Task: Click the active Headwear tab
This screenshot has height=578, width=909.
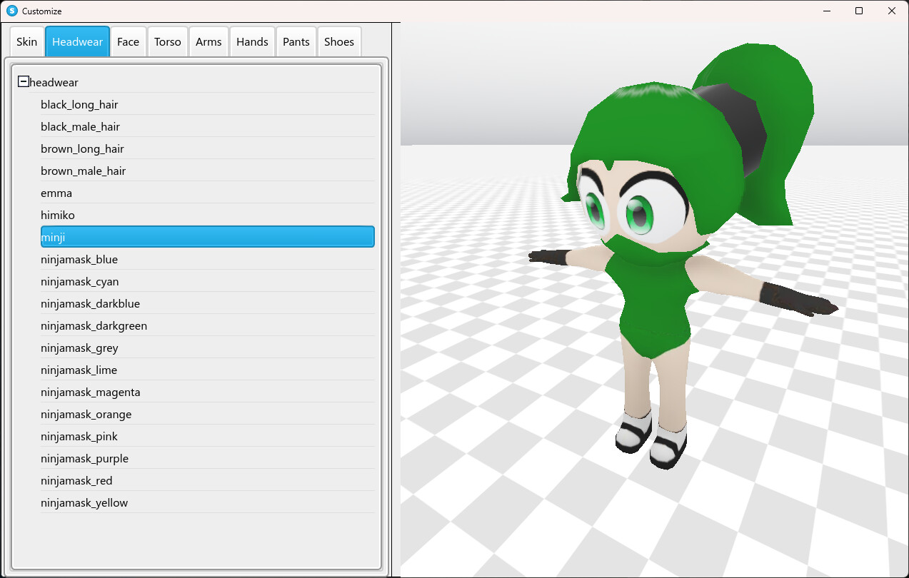Action: pyautogui.click(x=77, y=41)
